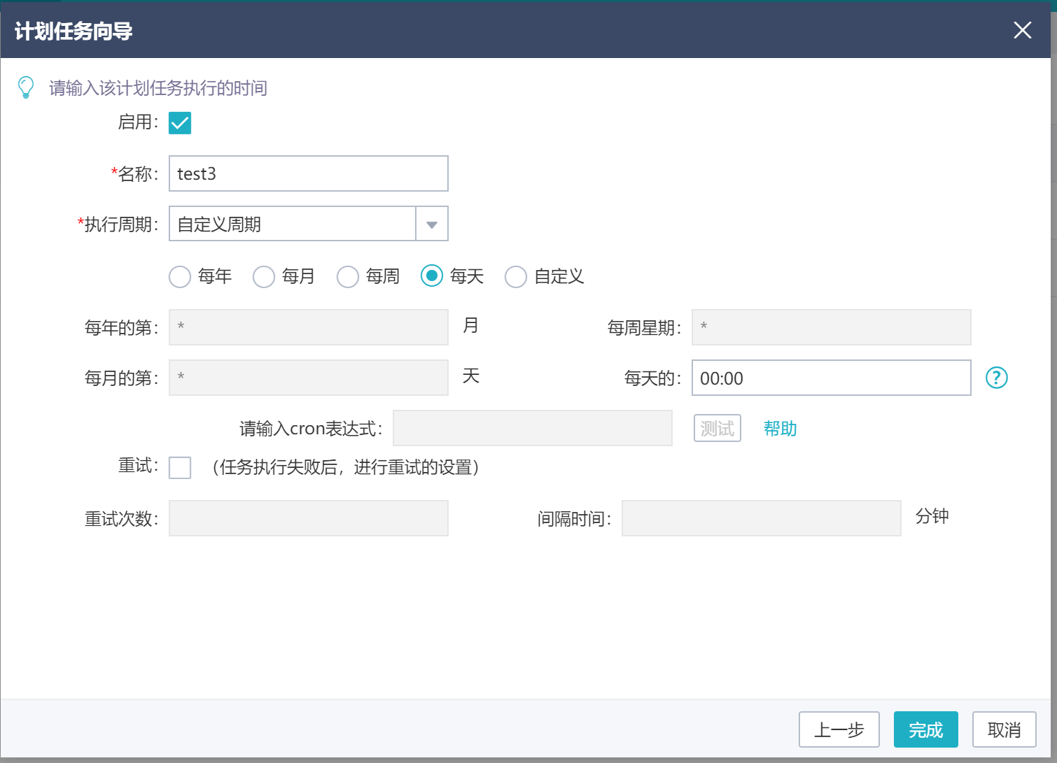The image size is (1057, 763).
Task: Uncheck the 启用 checkbox
Action: tap(180, 122)
